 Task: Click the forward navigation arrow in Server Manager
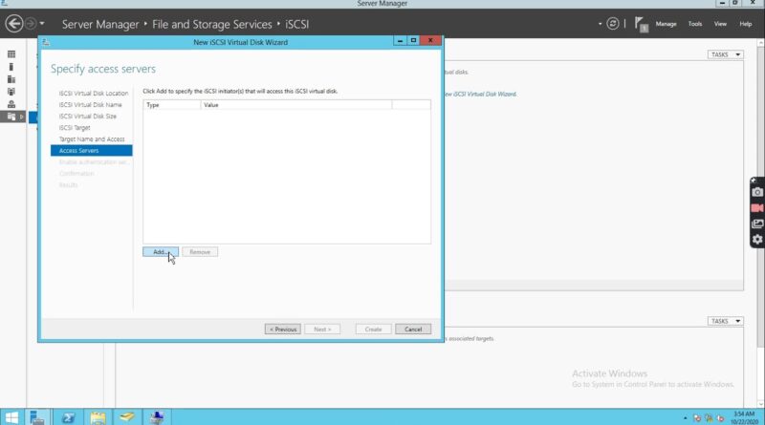tap(31, 23)
